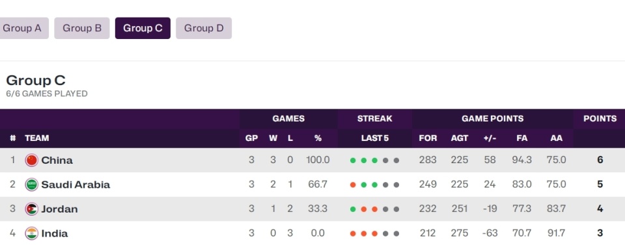This screenshot has height=245, width=625.
Task: Click the LAST 5 streak column header
Action: pos(375,138)
